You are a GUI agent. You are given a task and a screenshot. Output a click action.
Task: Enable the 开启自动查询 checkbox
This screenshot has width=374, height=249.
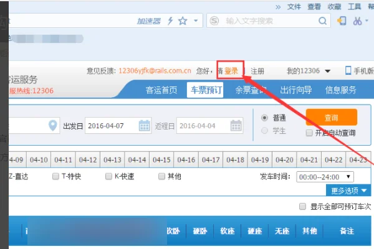click(309, 133)
